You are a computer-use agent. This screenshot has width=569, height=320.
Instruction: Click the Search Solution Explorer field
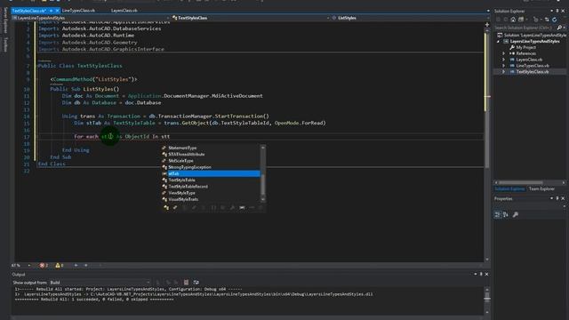525,28
